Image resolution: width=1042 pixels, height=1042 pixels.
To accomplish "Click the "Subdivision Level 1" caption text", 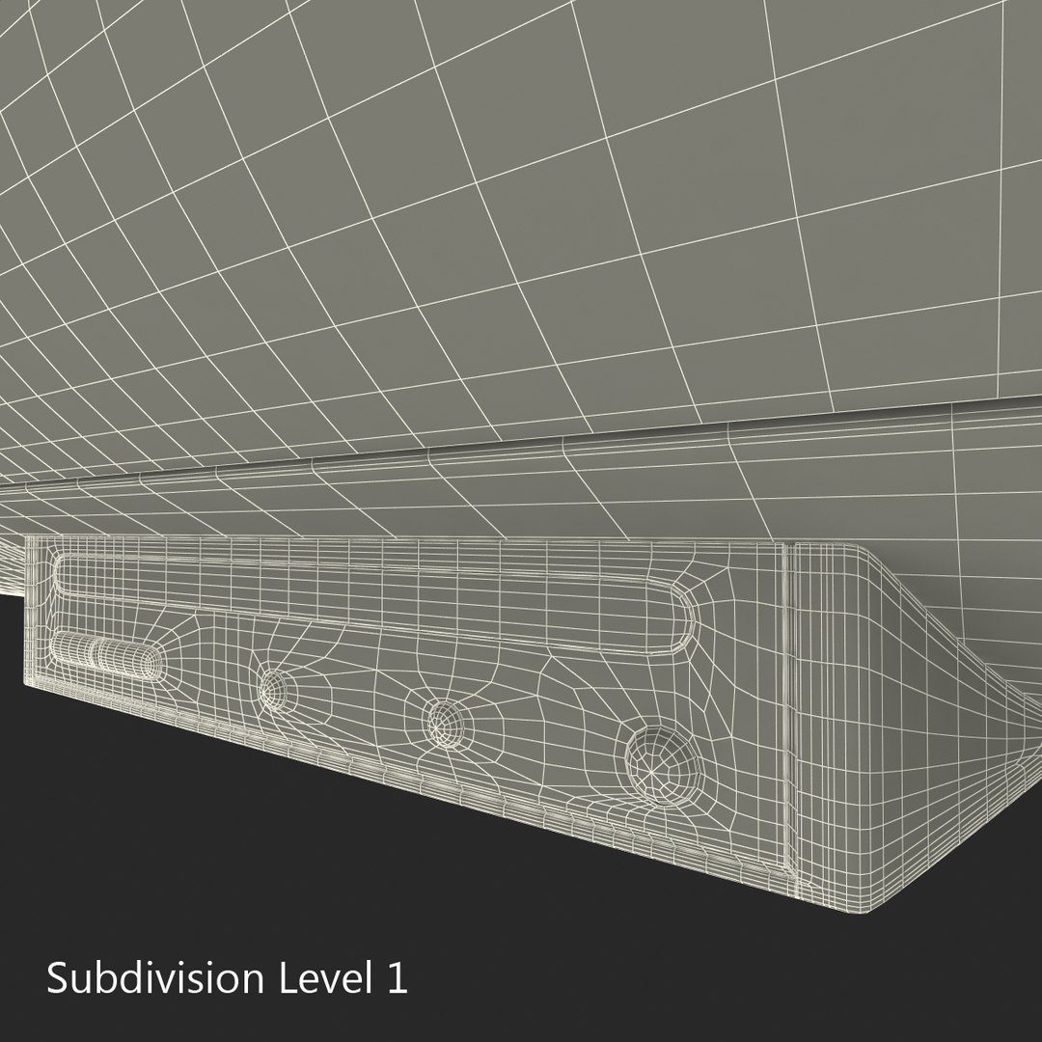I will tap(227, 977).
